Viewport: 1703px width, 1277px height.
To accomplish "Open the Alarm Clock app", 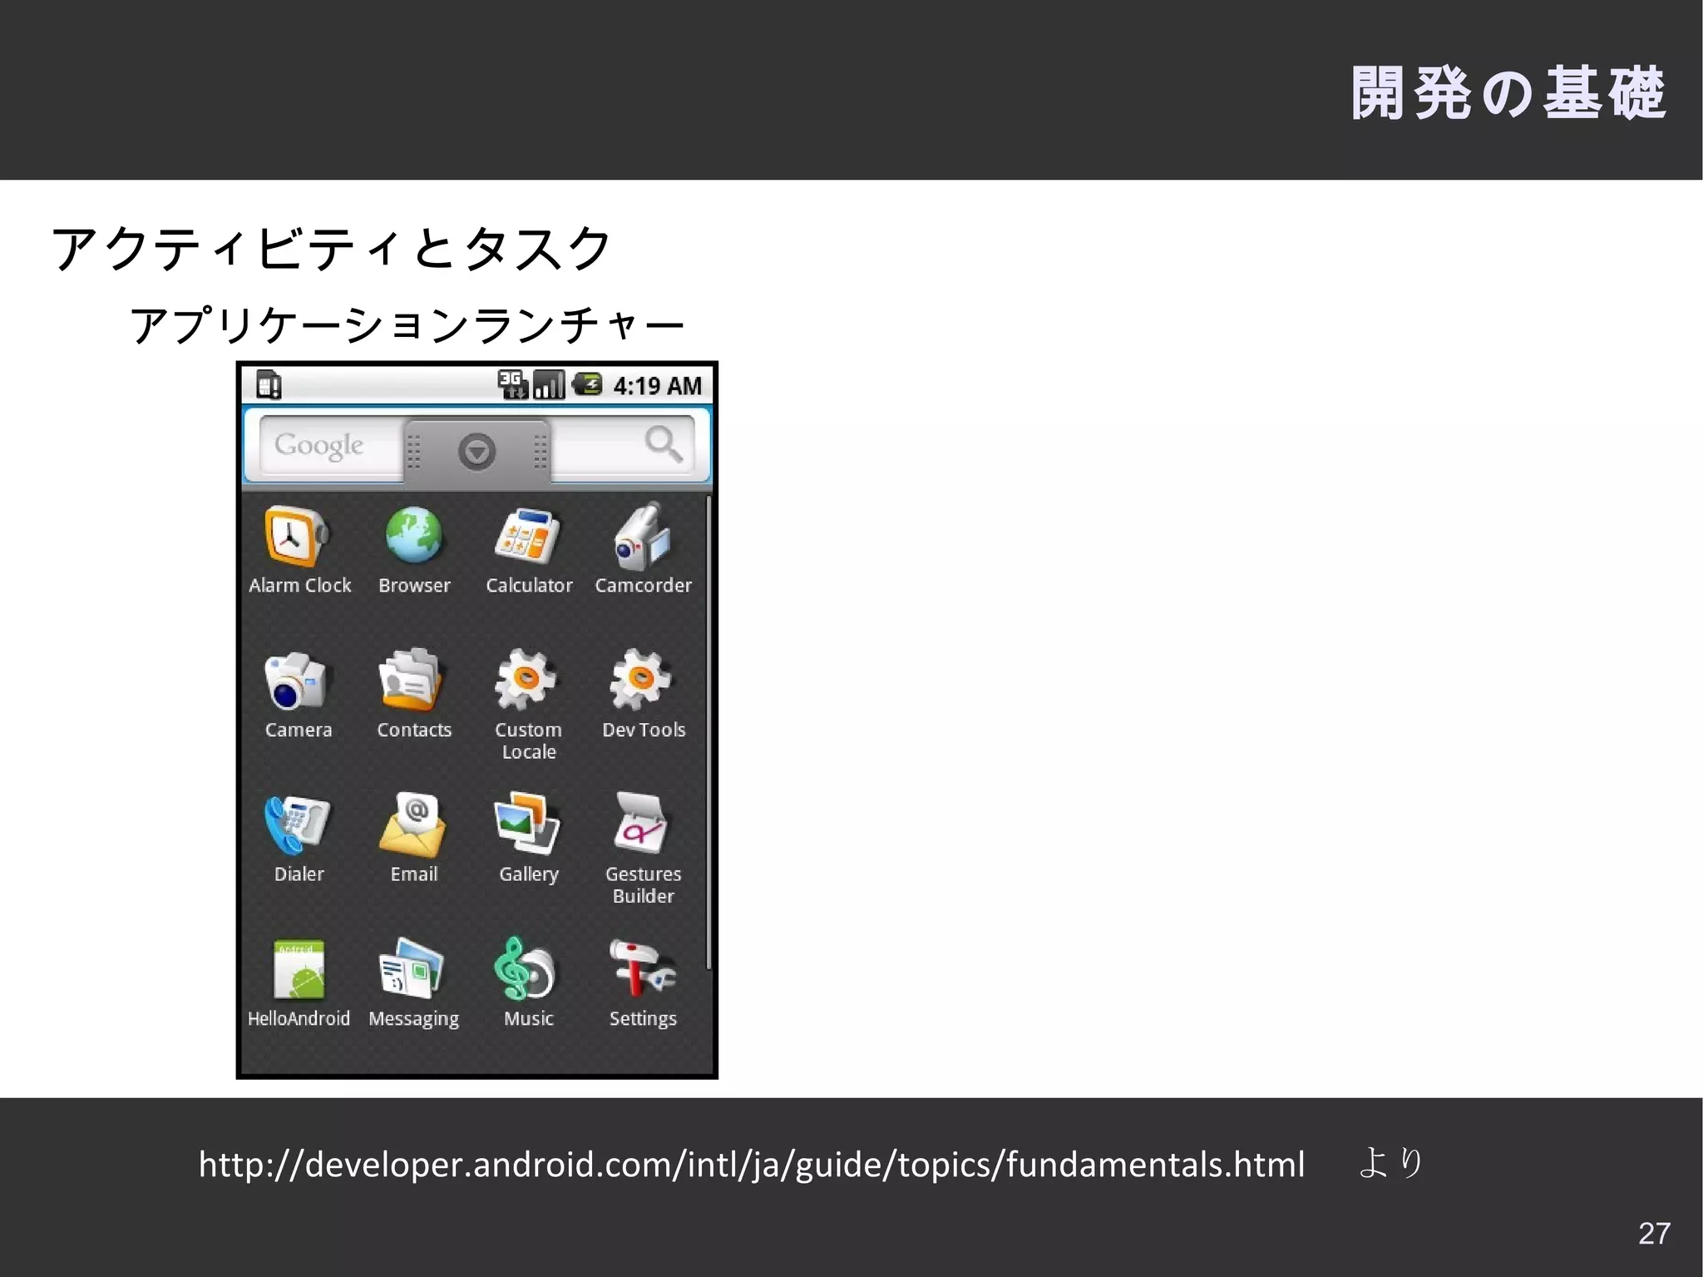I will [299, 550].
